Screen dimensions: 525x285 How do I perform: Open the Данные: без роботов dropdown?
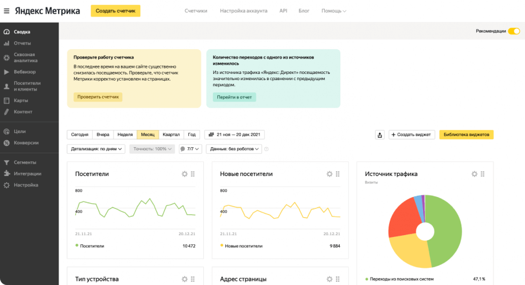click(x=233, y=149)
